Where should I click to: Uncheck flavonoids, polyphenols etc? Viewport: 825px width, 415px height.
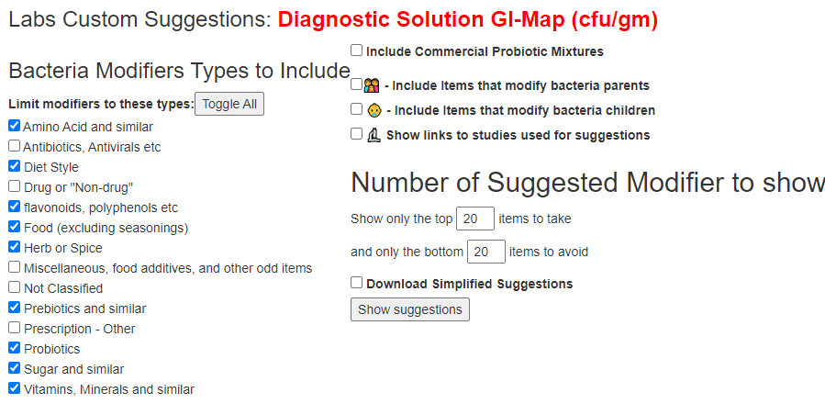(14, 207)
